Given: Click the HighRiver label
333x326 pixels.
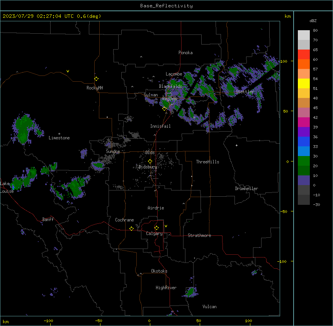Looking at the screenshot, I should 166,288.
